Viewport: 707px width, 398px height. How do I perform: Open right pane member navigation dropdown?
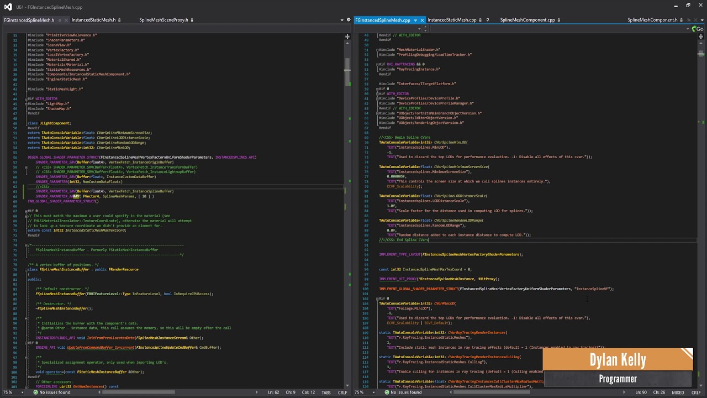[687, 29]
